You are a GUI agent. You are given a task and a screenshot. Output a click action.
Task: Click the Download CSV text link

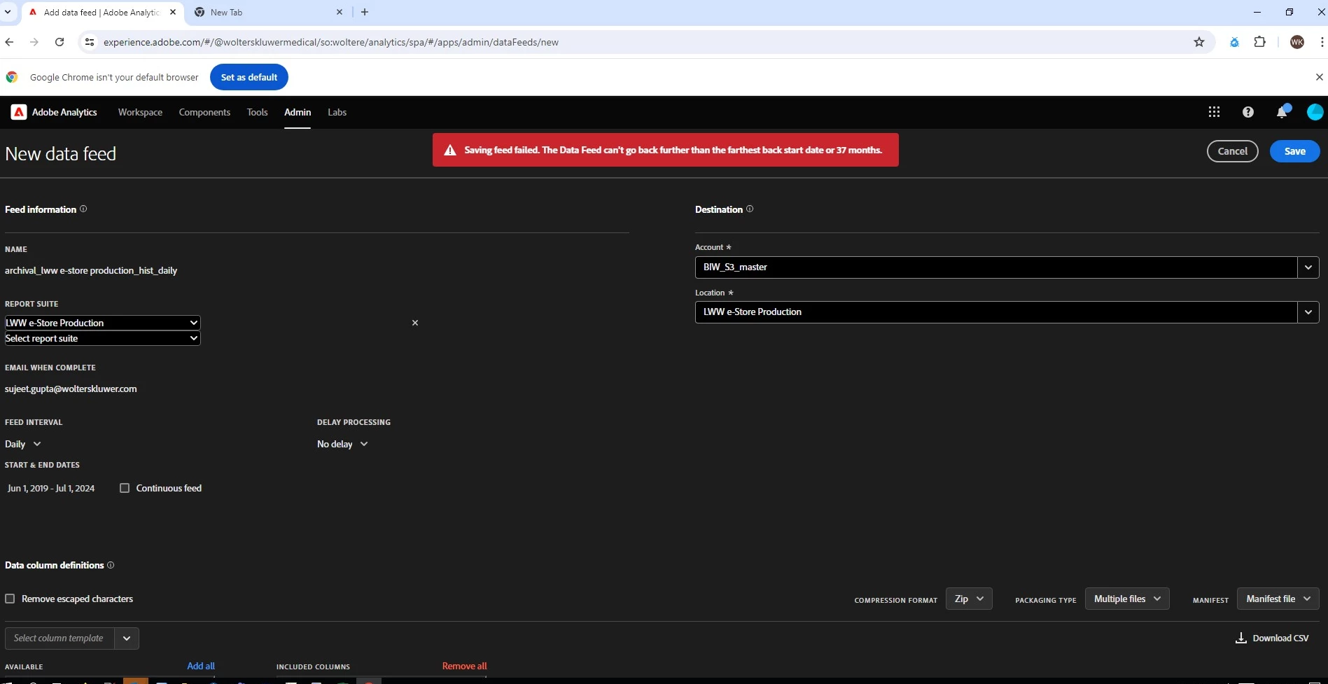[x=1280, y=638]
